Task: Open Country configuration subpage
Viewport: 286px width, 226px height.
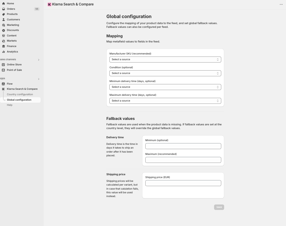Action: pos(20,94)
